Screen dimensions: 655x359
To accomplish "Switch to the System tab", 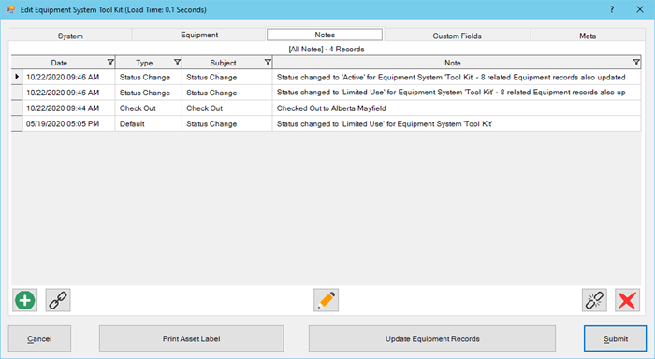I will [70, 36].
